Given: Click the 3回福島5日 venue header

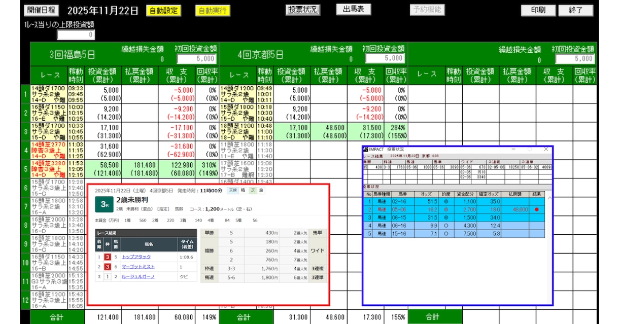Looking at the screenshot, I should [x=72, y=55].
